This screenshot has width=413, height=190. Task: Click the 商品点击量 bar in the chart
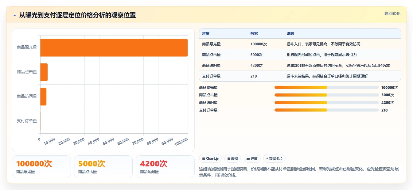click(x=44, y=72)
